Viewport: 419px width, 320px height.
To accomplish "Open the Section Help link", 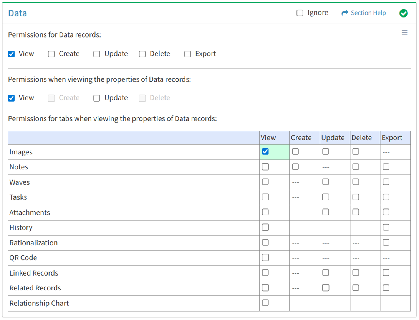I will click(368, 13).
